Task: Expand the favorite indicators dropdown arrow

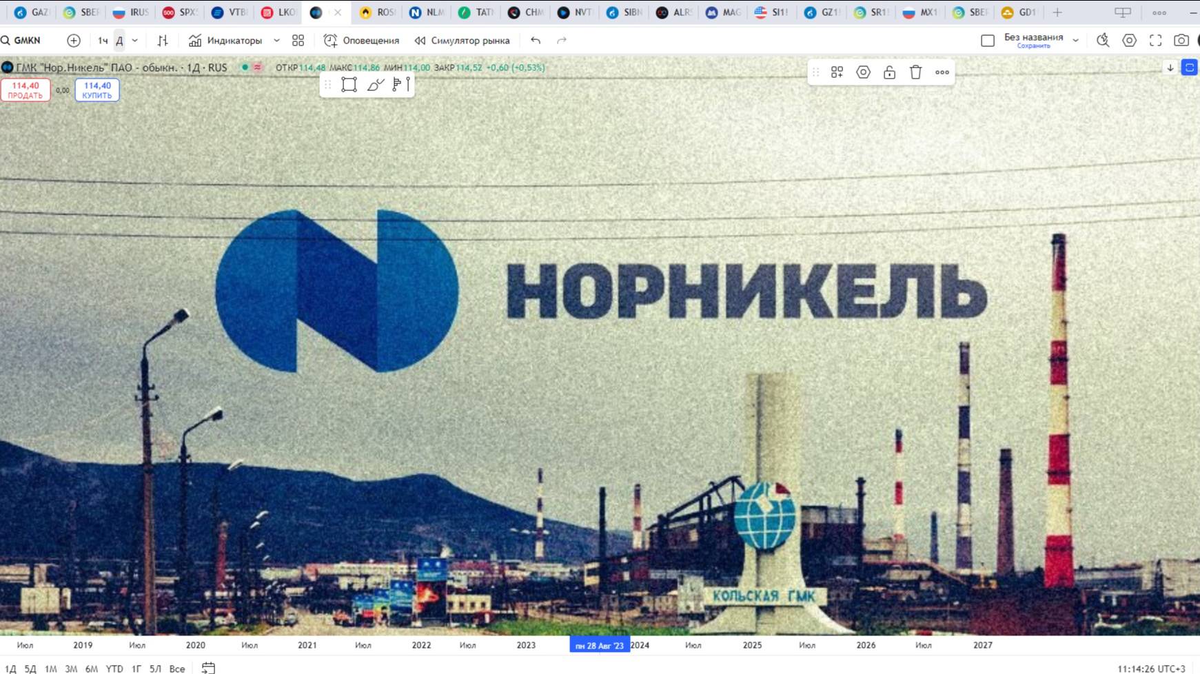Action: (276, 41)
